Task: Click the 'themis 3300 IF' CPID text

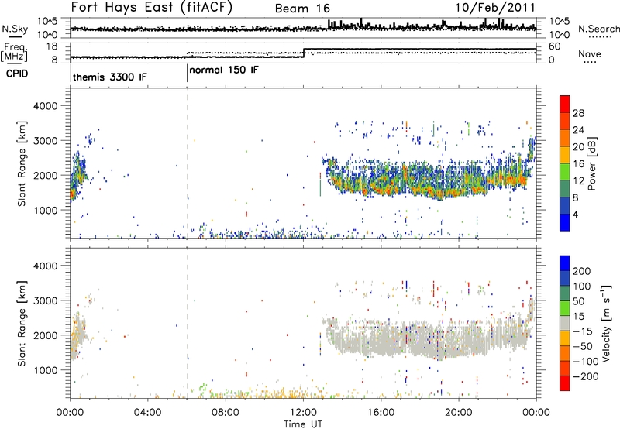Action: [x=109, y=77]
